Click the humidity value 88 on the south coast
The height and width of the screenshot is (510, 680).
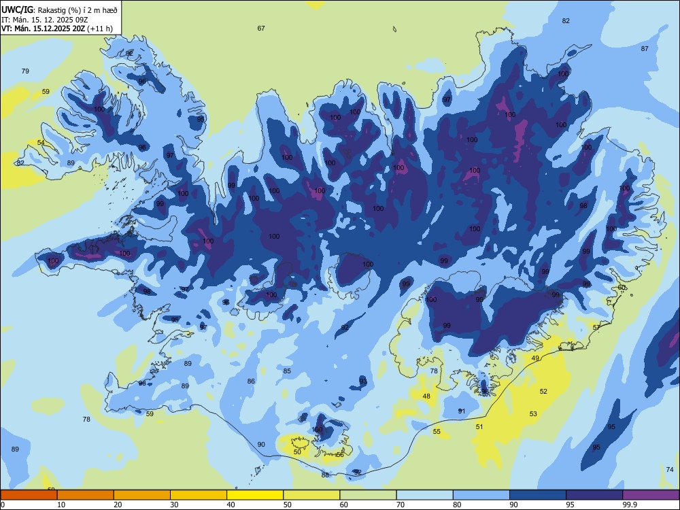(325, 475)
